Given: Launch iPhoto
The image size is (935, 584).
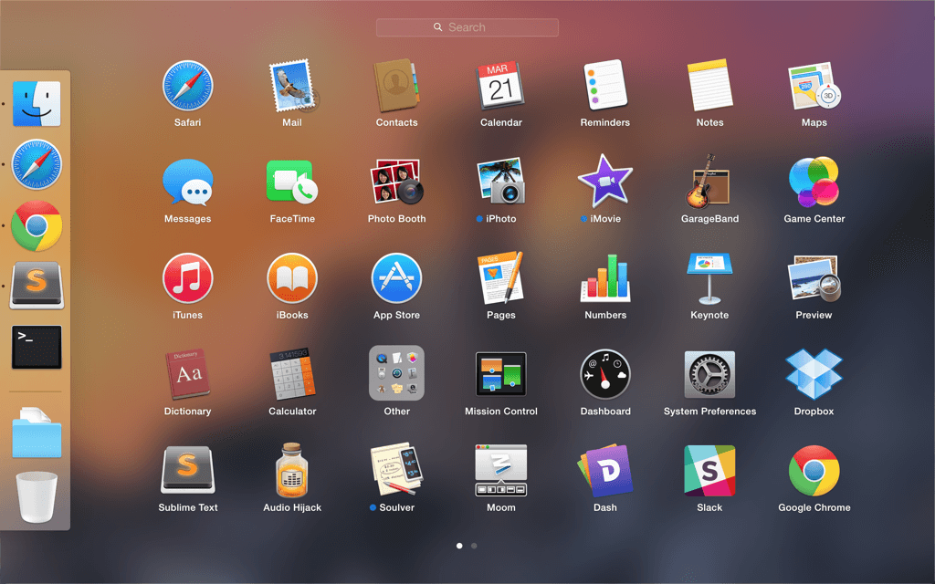Looking at the screenshot, I should pyautogui.click(x=501, y=182).
